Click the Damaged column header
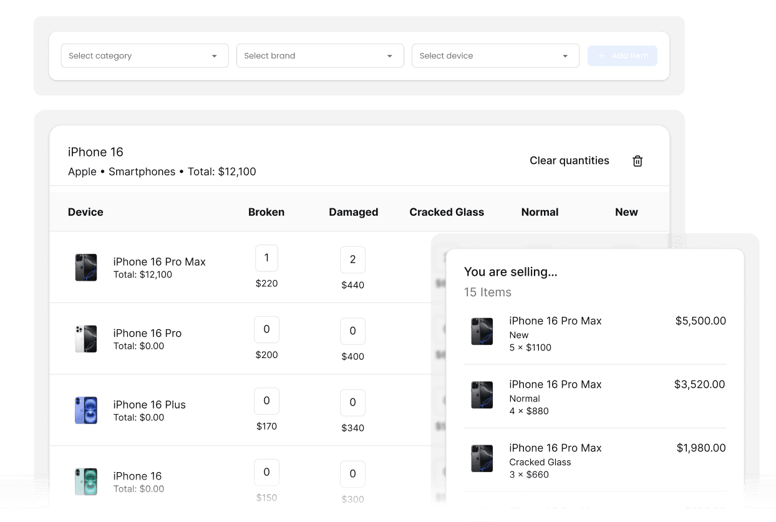This screenshot has height=522, width=776. click(354, 212)
